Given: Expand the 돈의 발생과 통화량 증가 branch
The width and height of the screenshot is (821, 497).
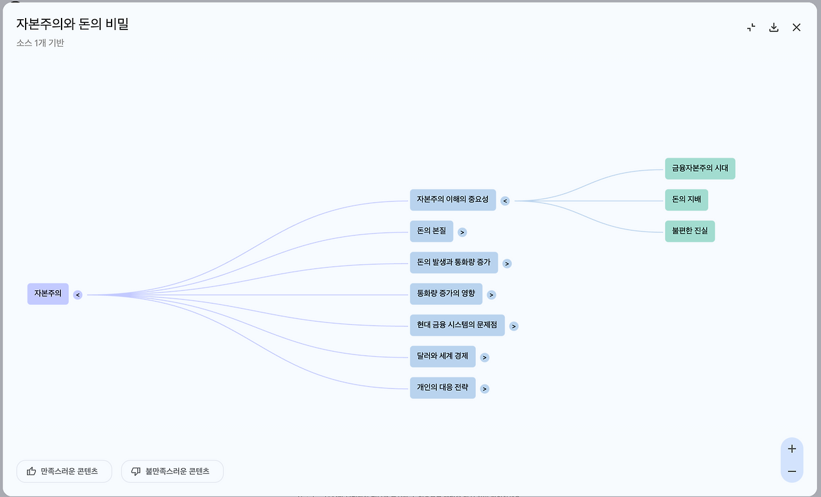Looking at the screenshot, I should (x=507, y=263).
